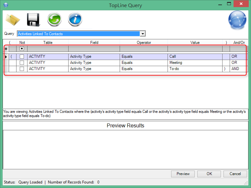Click Equals operator in Call row
Screen dimensions: 251x188
[x=144, y=56]
